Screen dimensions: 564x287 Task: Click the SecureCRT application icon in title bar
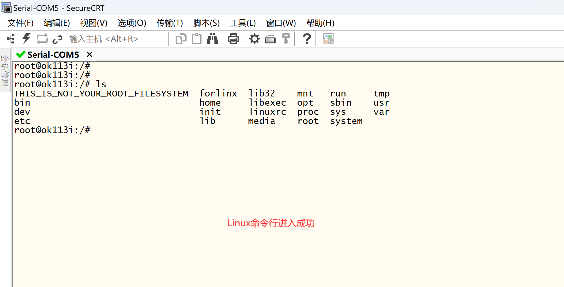pyautogui.click(x=6, y=7)
